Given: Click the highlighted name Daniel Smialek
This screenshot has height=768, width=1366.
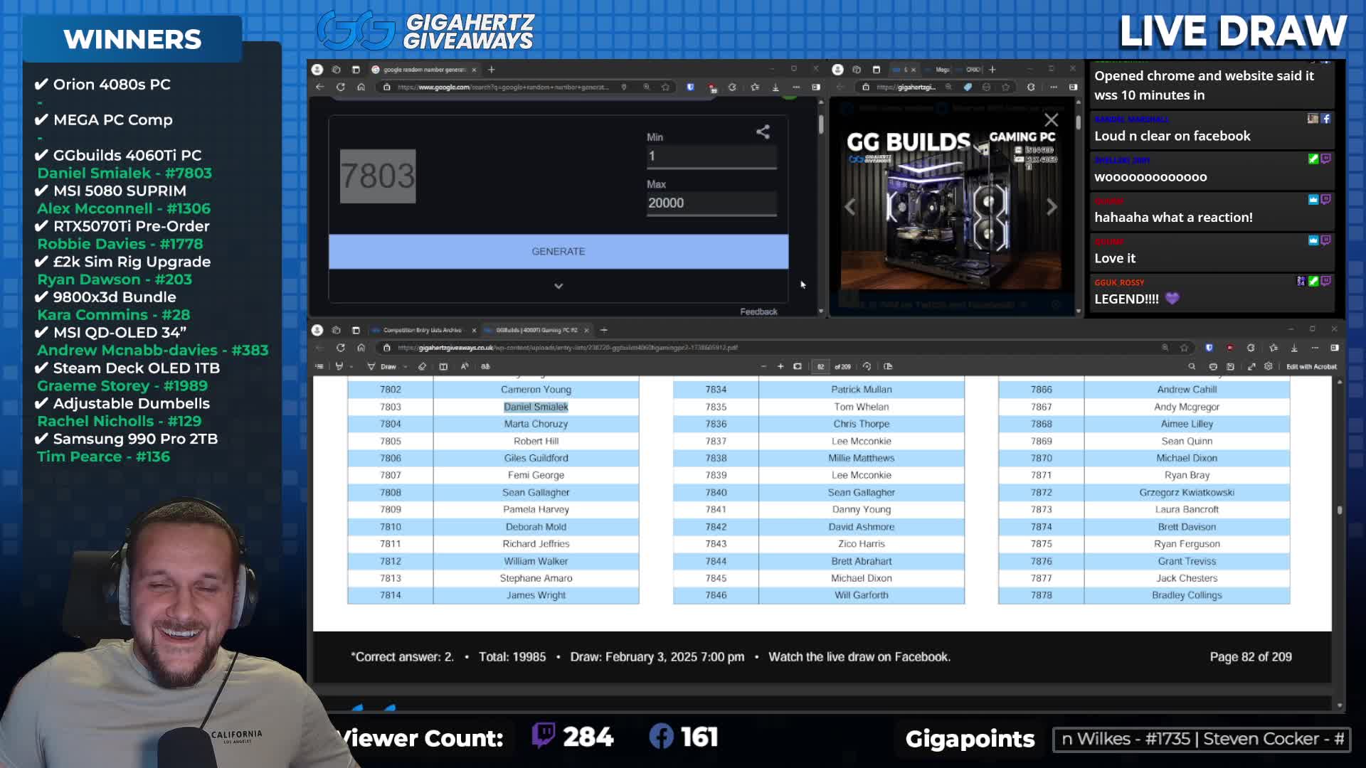Looking at the screenshot, I should (536, 407).
